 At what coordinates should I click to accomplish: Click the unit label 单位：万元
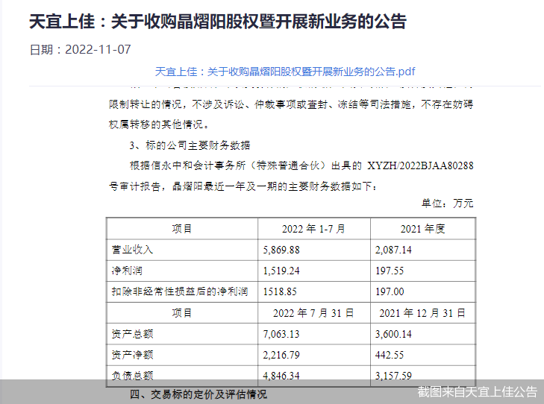pyautogui.click(x=447, y=203)
